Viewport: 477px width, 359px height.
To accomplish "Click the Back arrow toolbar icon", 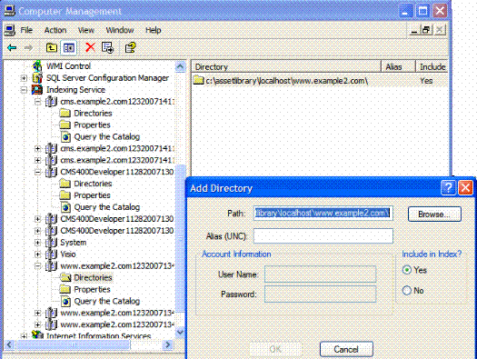I will click(12, 48).
